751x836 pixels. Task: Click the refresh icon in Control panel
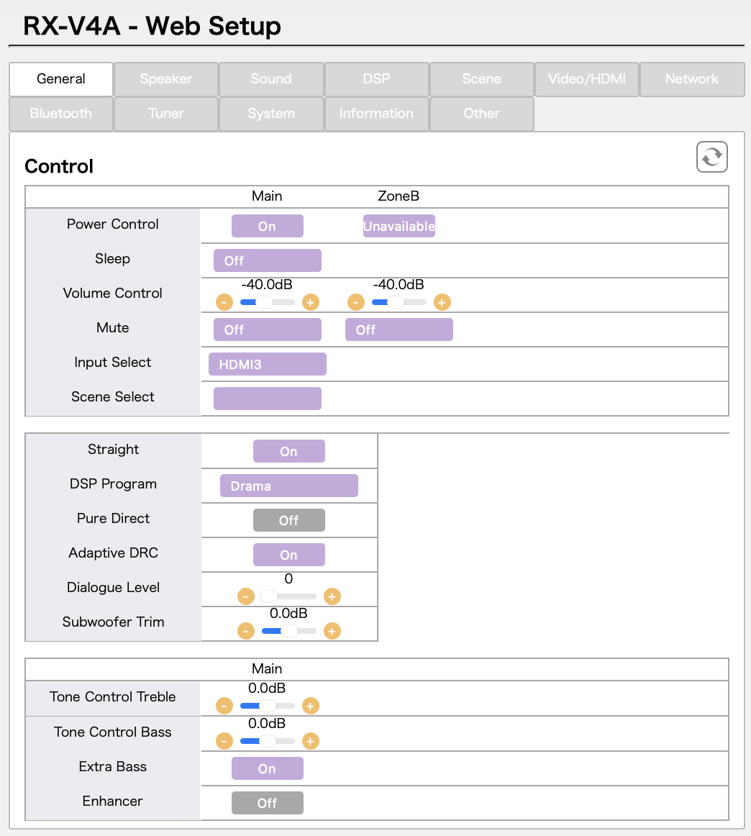(x=711, y=157)
